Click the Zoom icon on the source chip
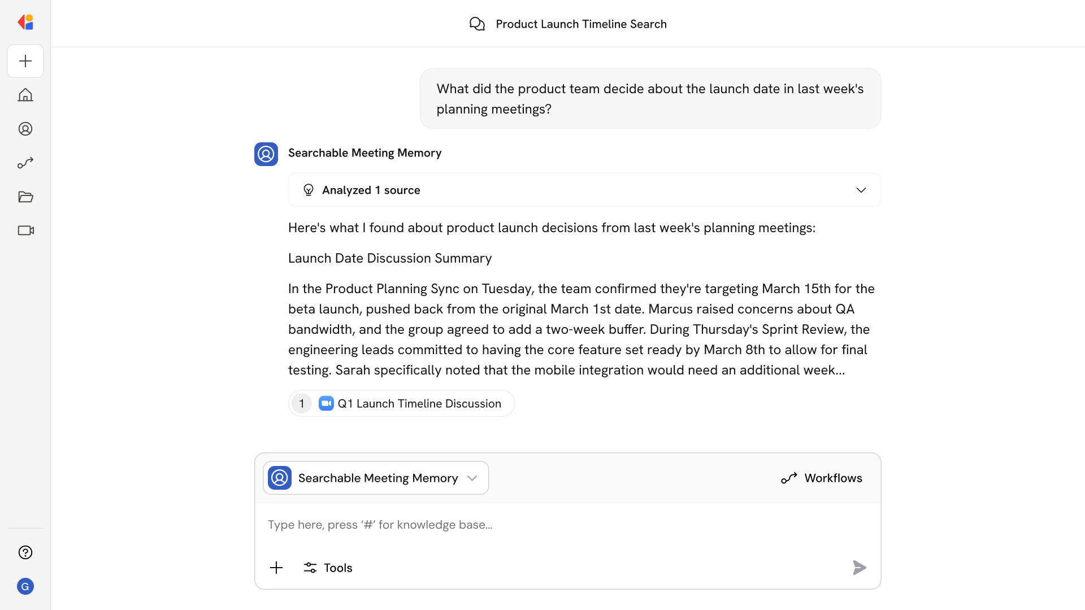 pos(326,403)
